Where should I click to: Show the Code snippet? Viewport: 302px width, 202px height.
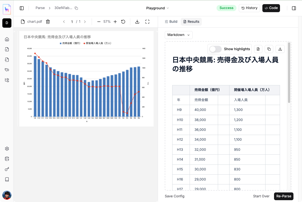271,8
